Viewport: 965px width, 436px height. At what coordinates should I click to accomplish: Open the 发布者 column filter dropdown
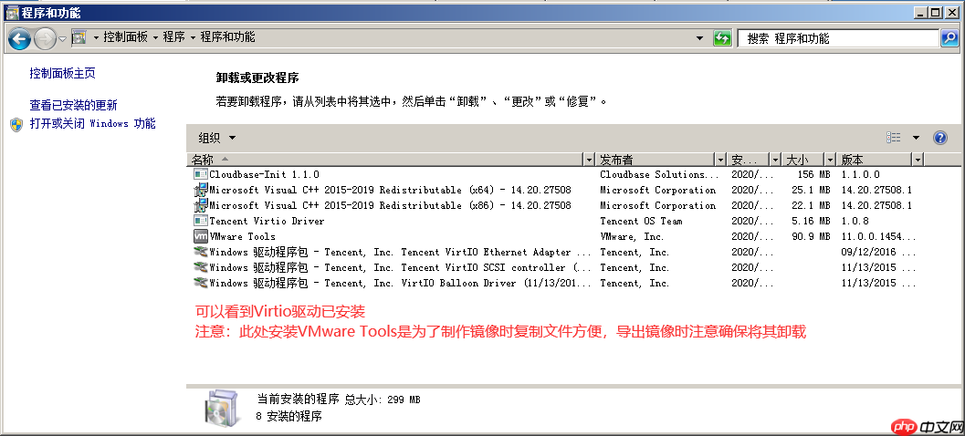point(720,160)
